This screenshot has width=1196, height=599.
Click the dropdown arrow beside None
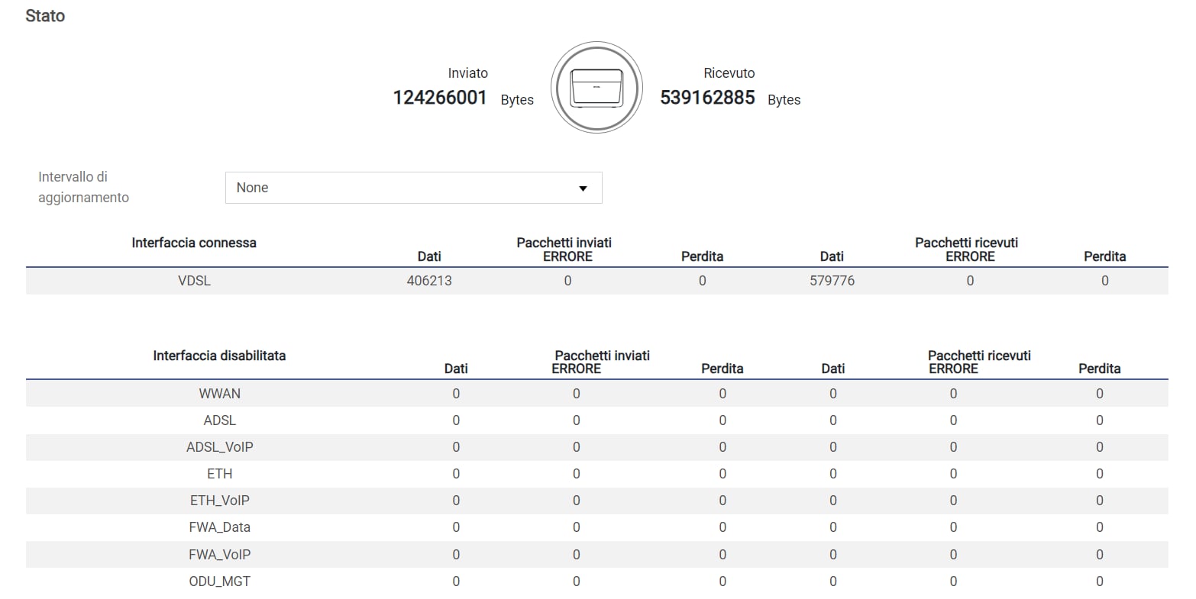[x=583, y=188]
